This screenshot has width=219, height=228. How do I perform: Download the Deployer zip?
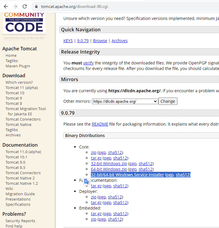pyautogui.click(x=94, y=197)
